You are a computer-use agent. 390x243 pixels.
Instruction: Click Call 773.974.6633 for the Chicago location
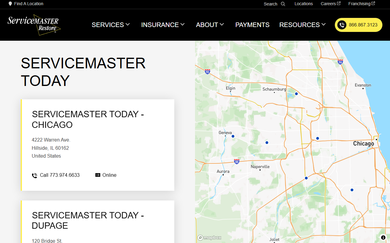pos(60,175)
